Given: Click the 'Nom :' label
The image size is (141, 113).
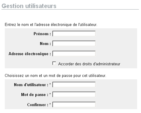Looking at the screenshot, I should (x=46, y=44).
